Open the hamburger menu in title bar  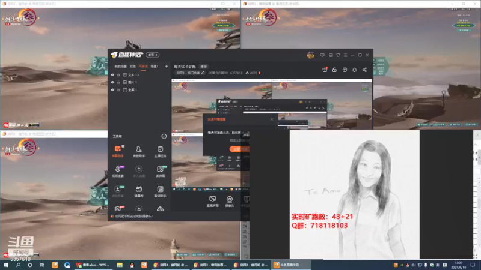345,55
